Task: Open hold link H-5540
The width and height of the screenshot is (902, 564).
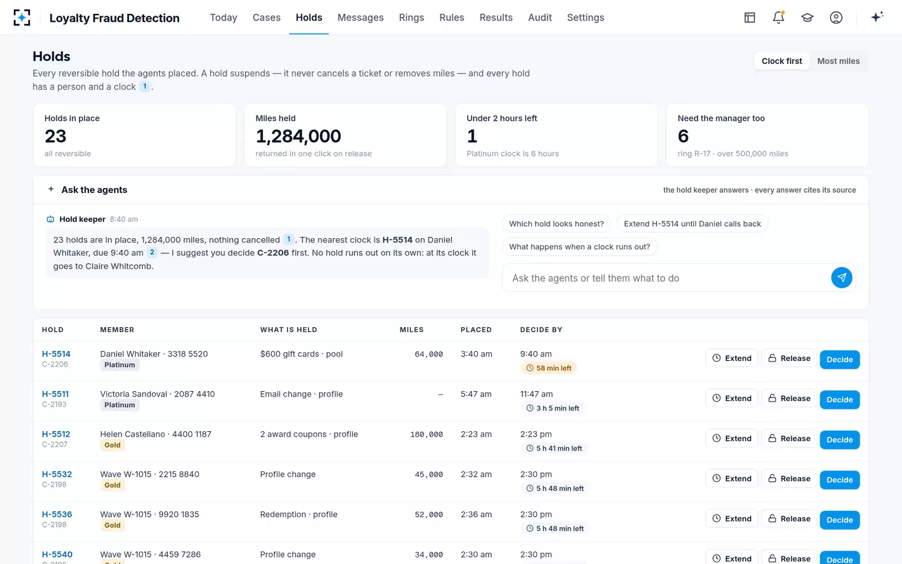Action: pyautogui.click(x=57, y=555)
